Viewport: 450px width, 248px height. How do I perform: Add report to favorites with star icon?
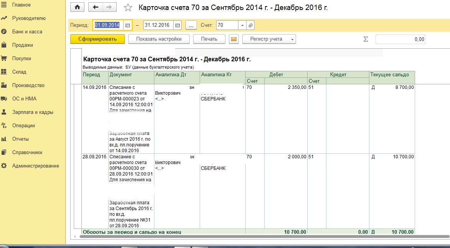click(x=128, y=8)
